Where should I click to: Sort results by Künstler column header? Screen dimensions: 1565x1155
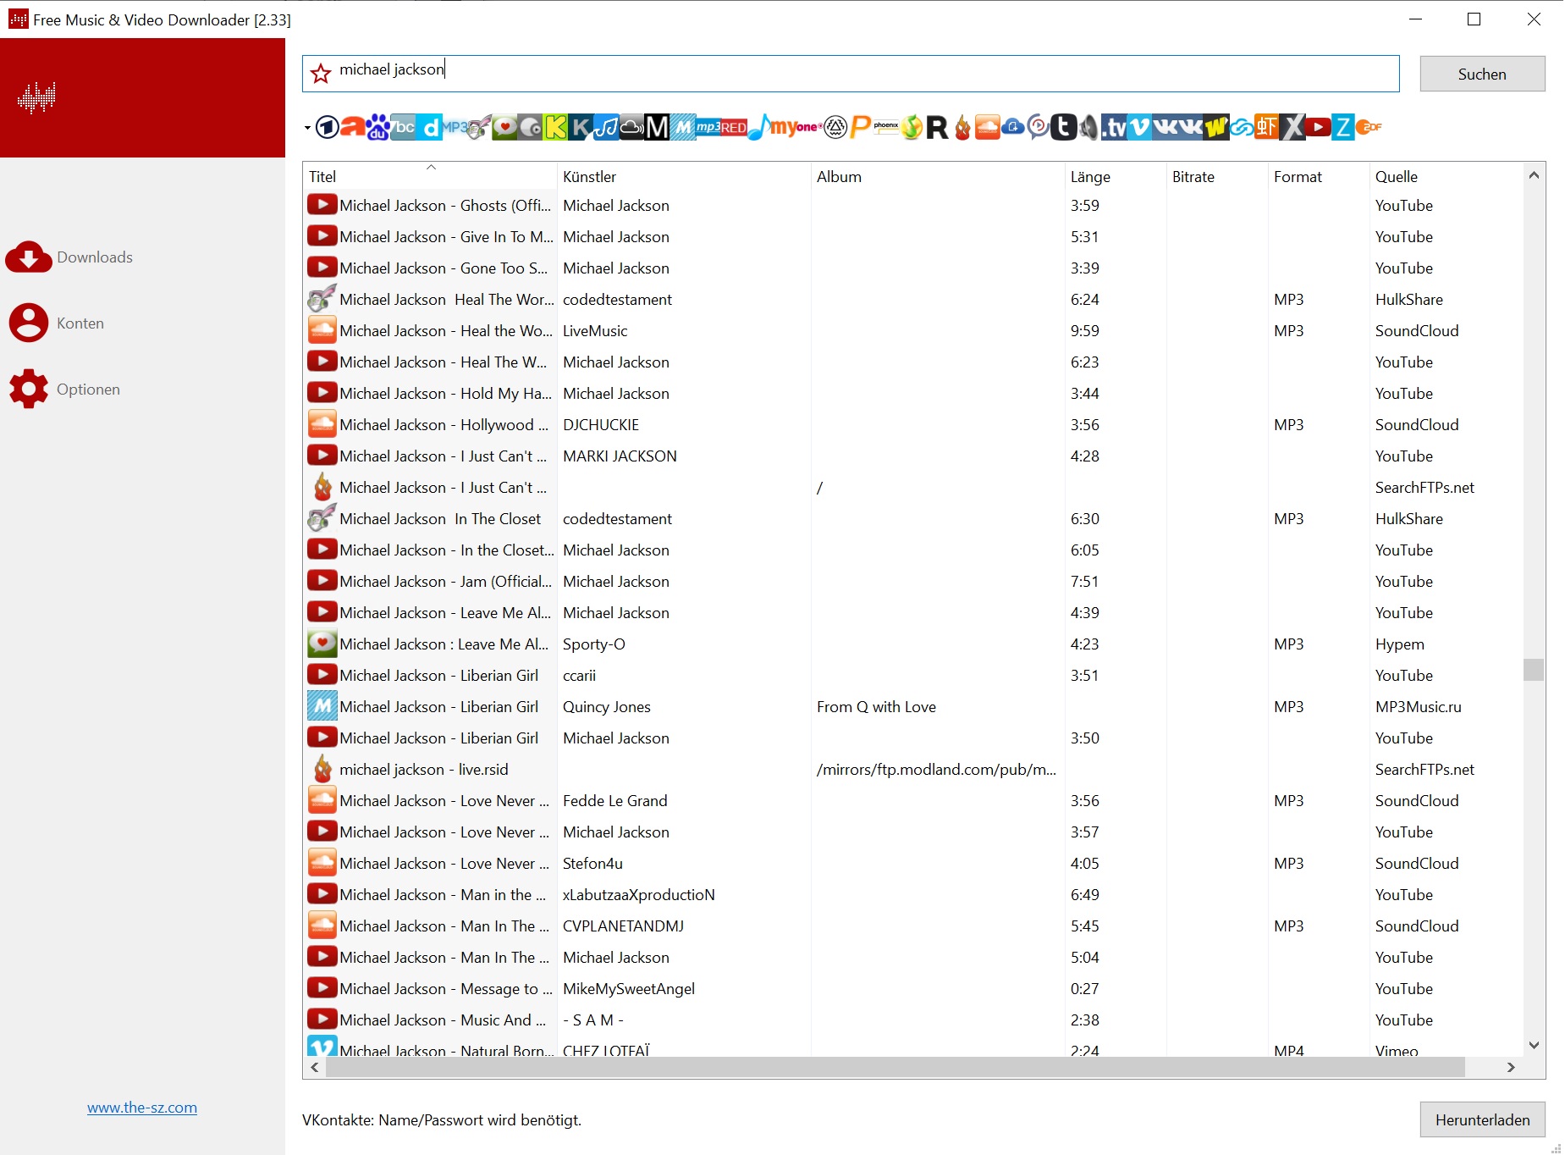(x=684, y=176)
